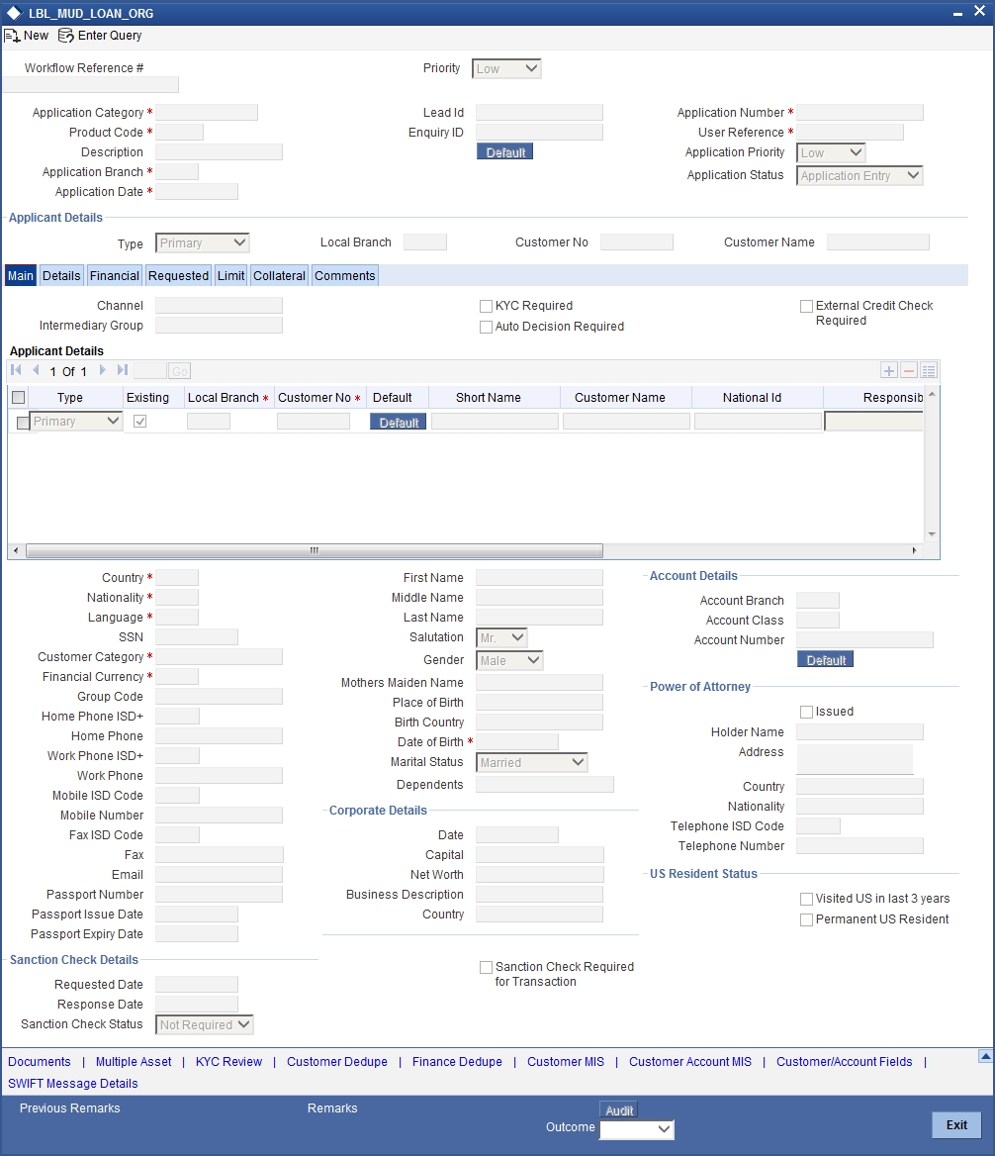Switch to the Limit tab
This screenshot has width=995, height=1156.
tap(230, 276)
